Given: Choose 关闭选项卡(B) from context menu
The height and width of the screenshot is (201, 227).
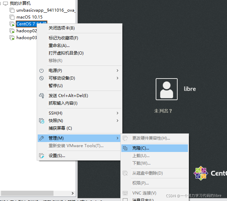Looking at the screenshot, I should tap(79, 28).
